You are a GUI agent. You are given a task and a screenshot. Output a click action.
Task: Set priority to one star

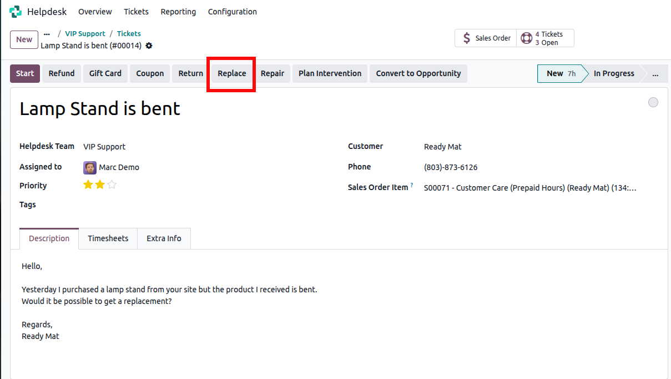pos(88,185)
